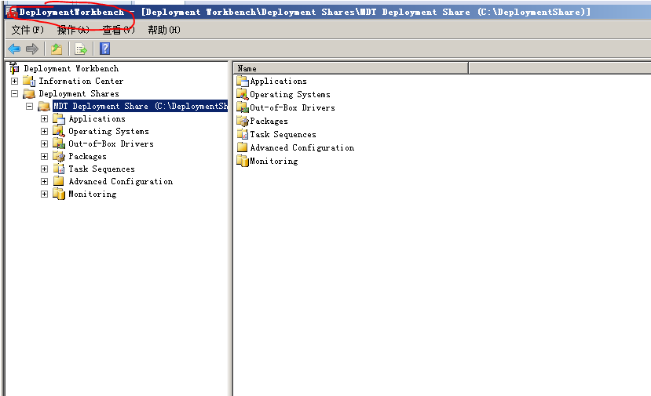Expand the Advanced Configuration tree node
This screenshot has height=396, width=651.
point(45,181)
